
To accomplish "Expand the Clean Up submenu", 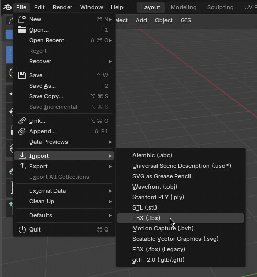I will pos(64,201).
